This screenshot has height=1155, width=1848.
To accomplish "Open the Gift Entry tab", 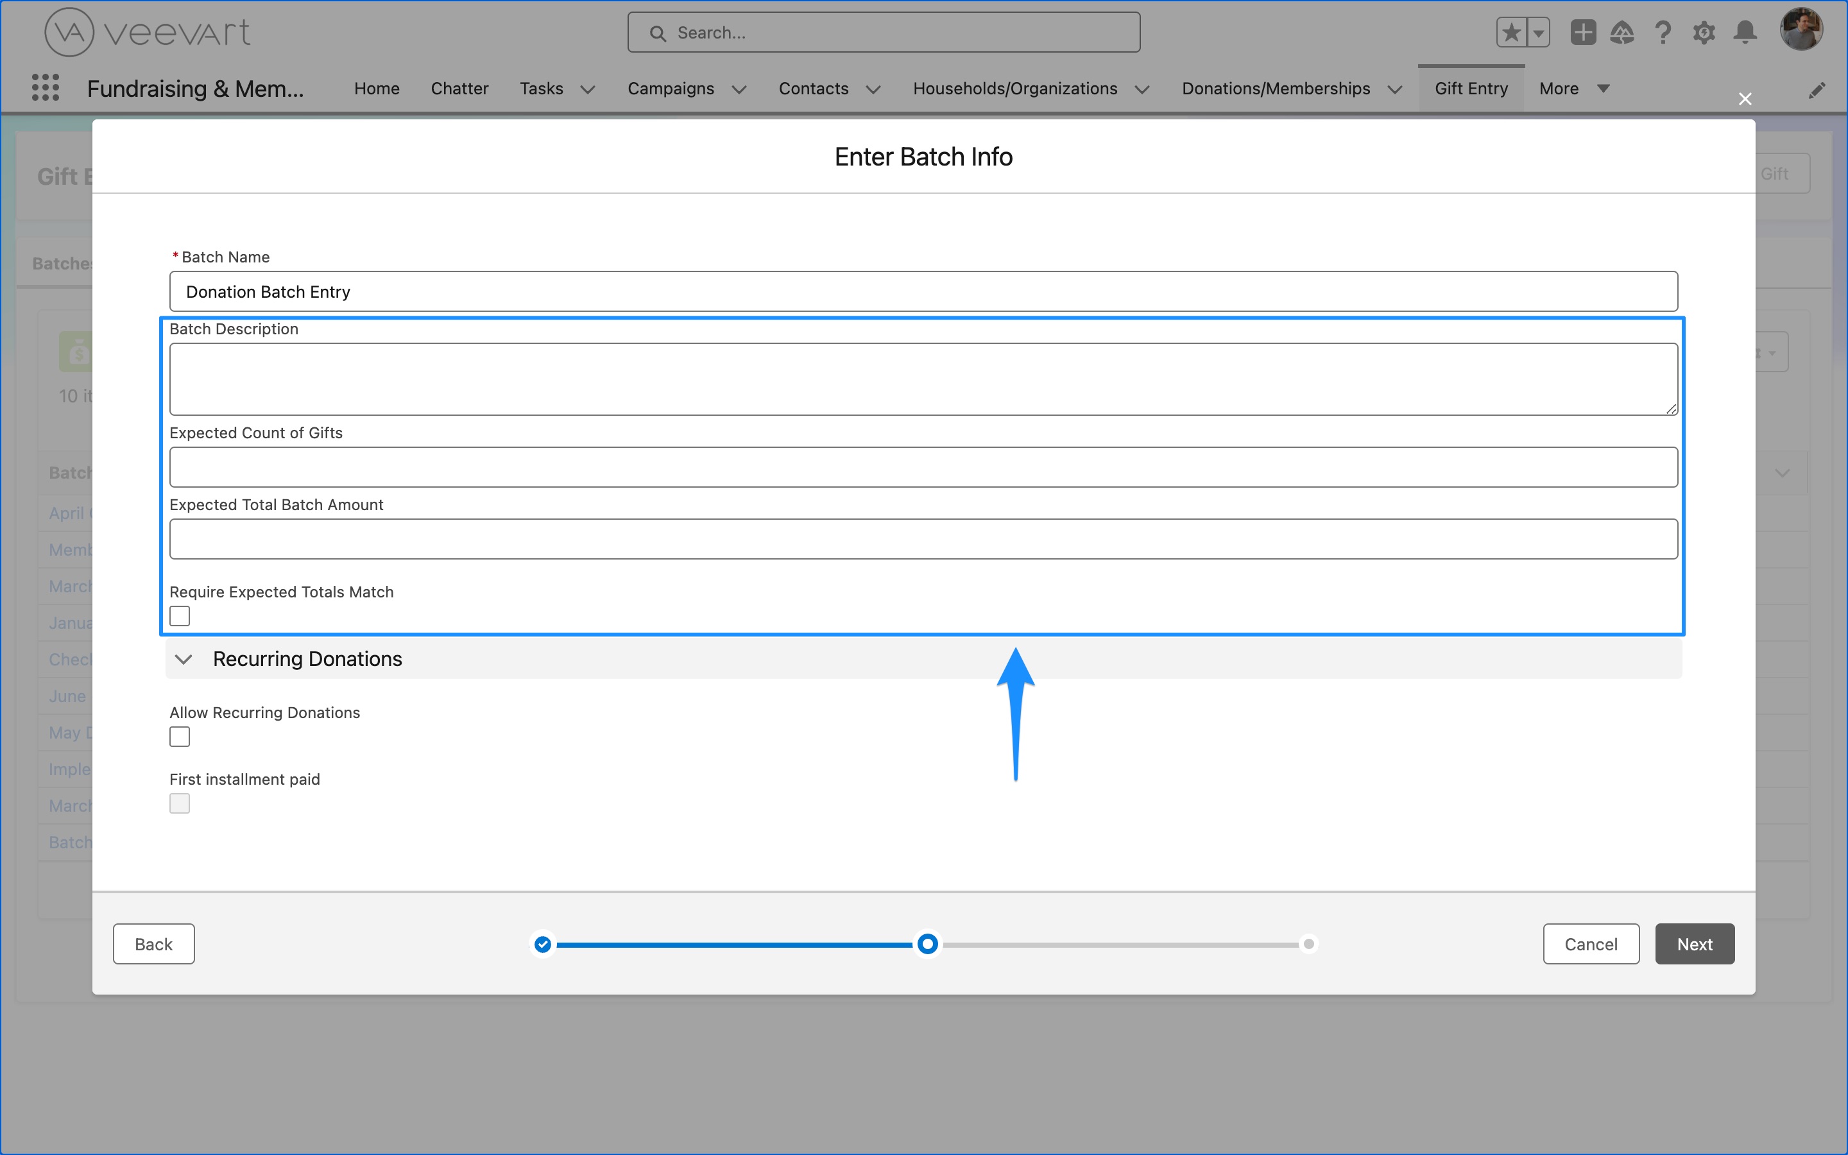I will tap(1470, 88).
